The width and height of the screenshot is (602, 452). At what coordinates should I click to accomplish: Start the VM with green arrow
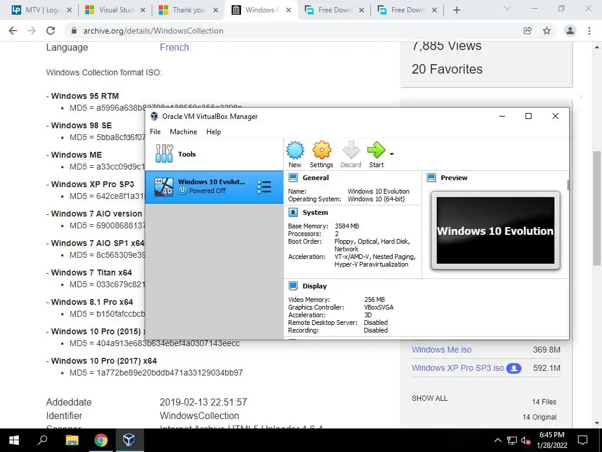pyautogui.click(x=376, y=150)
